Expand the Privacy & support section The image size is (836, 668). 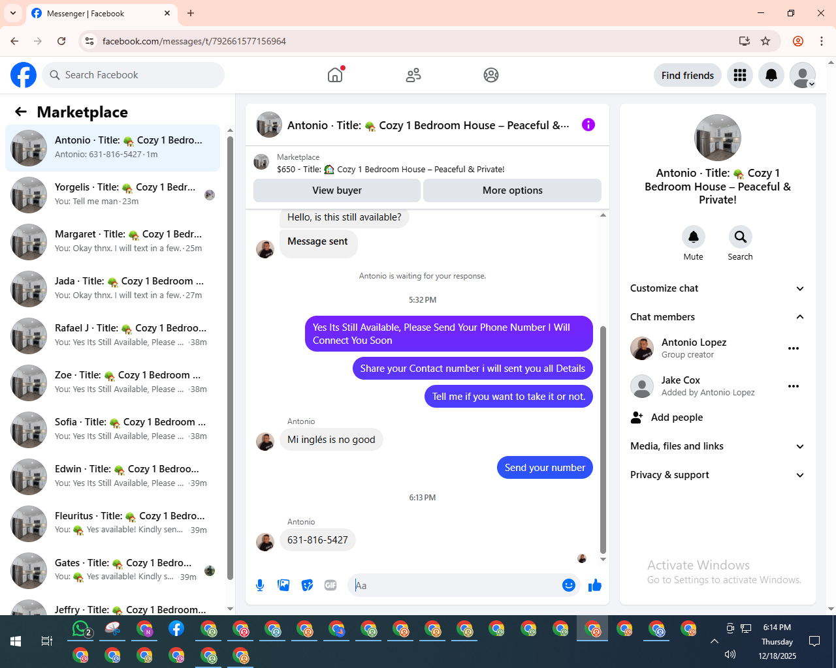(718, 475)
